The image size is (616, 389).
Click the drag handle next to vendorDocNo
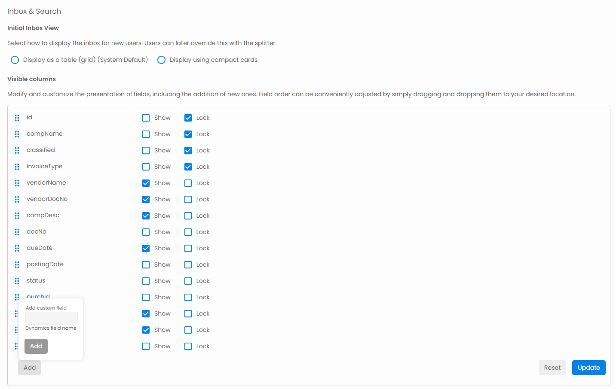[17, 199]
